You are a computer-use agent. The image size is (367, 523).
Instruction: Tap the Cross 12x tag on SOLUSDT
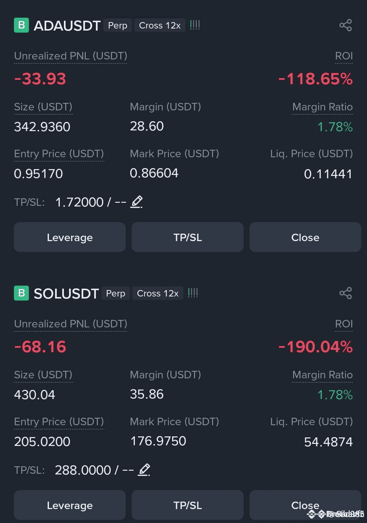[158, 293]
